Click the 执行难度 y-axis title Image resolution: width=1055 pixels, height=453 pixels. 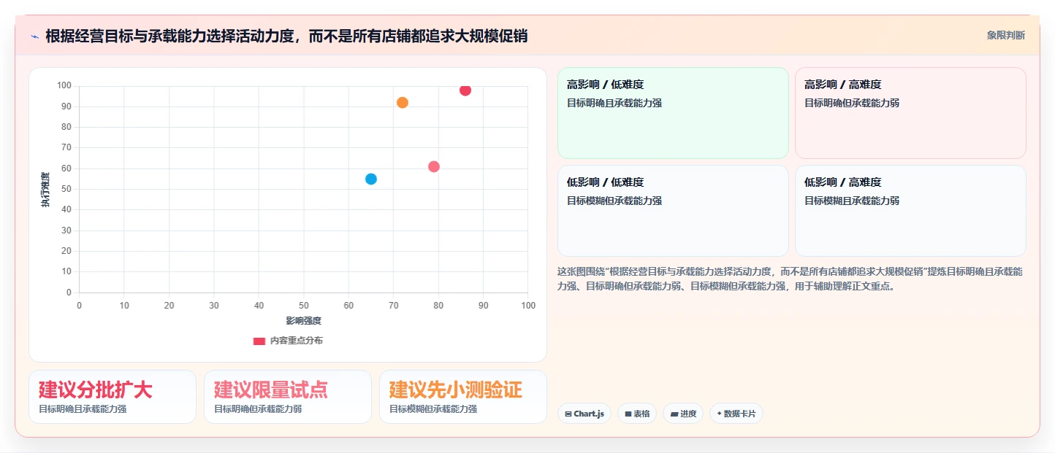tap(45, 190)
